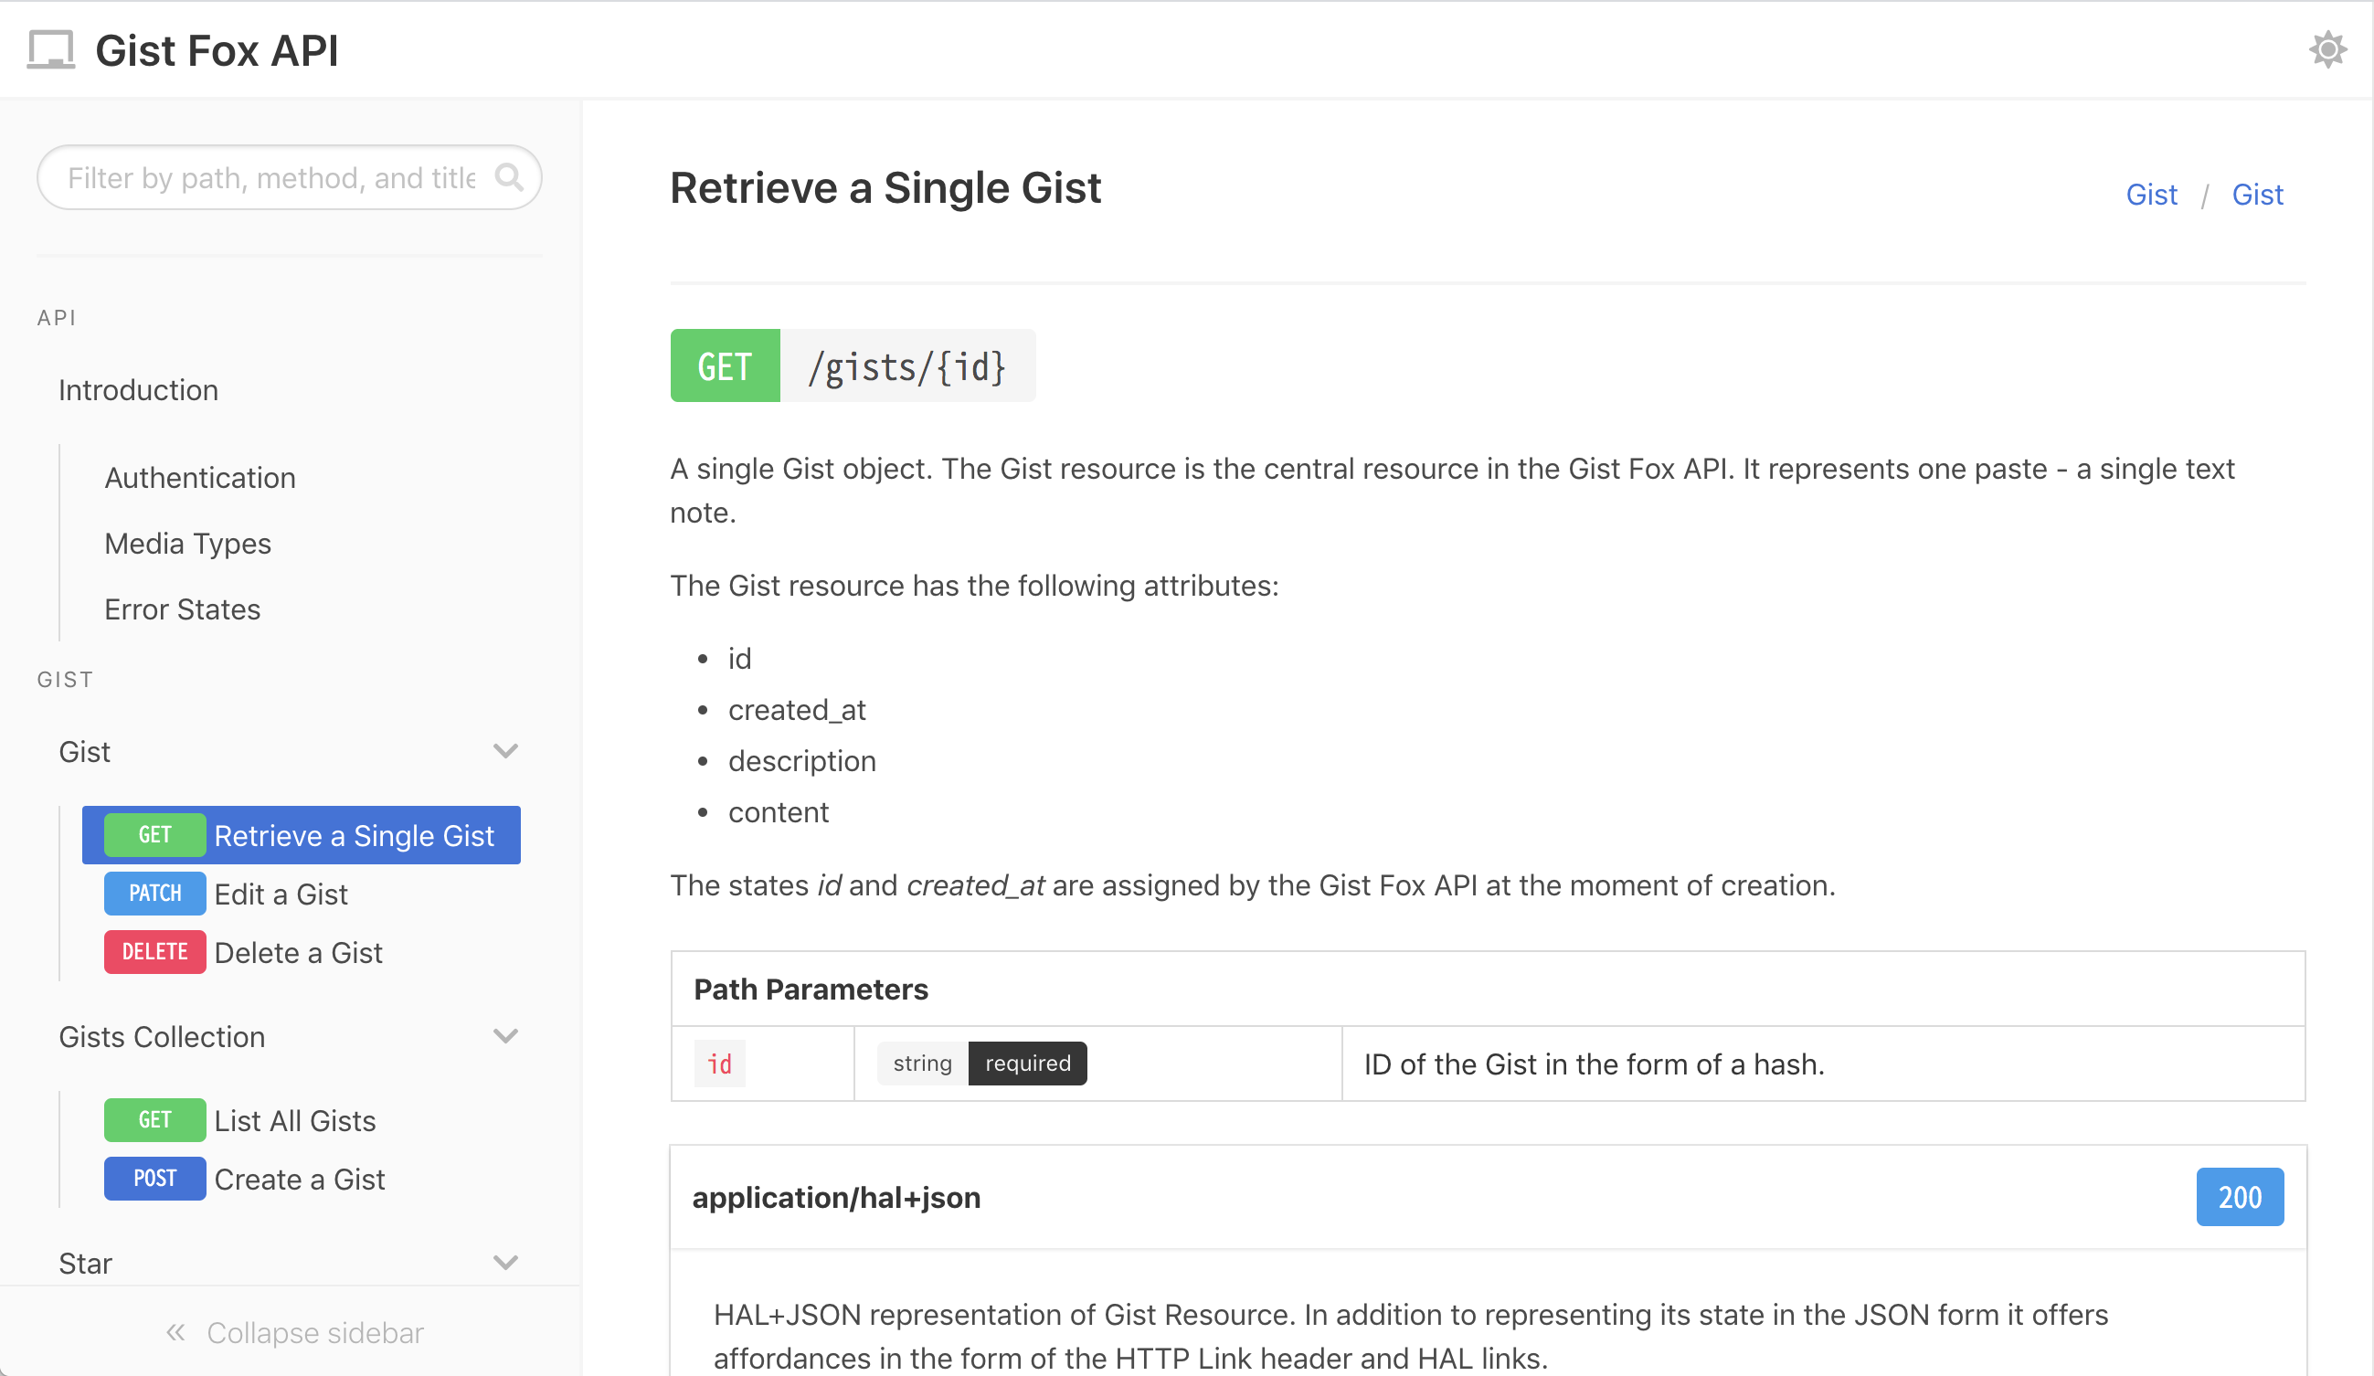Click the Gist Fox API title
2374x1376 pixels.
(217, 50)
